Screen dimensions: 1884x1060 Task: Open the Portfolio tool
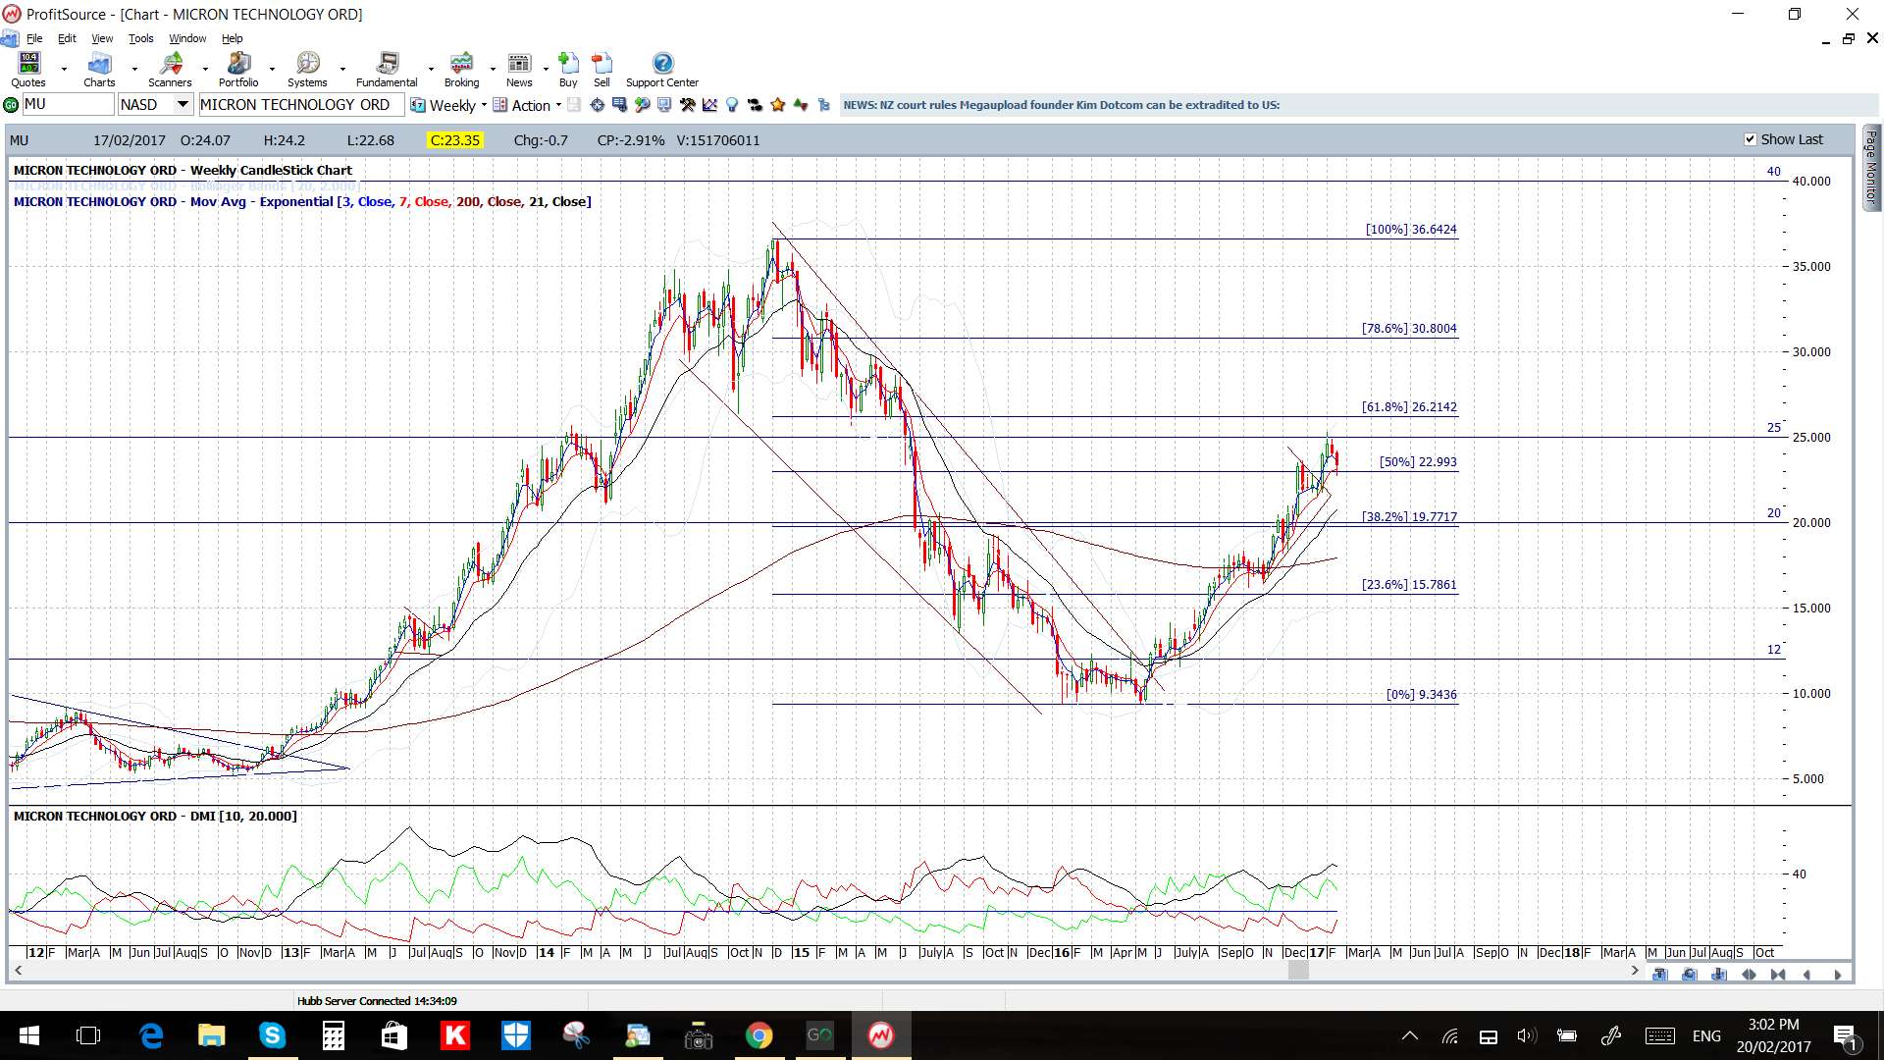238,70
